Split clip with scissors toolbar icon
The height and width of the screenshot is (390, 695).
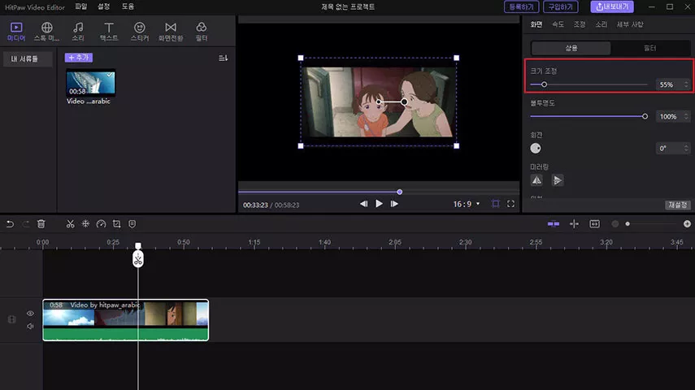coord(70,223)
